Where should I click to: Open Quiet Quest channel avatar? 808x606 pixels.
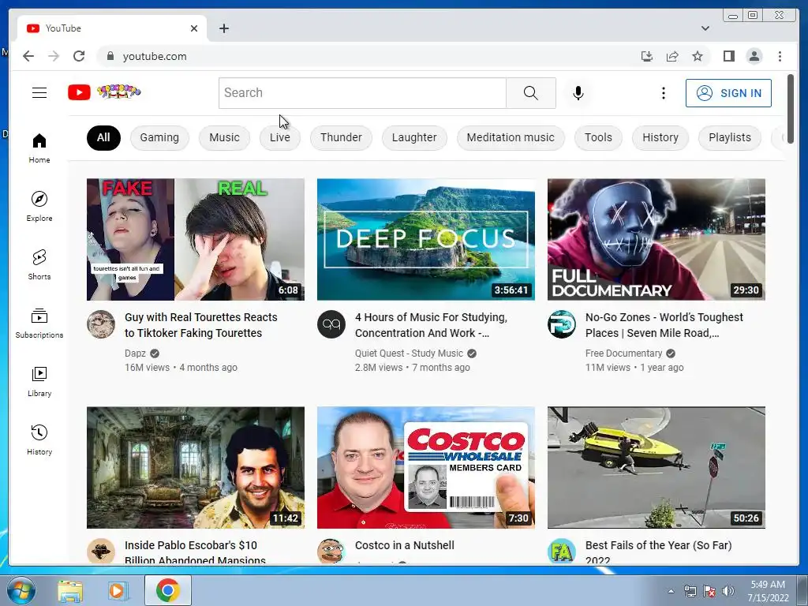click(x=331, y=324)
